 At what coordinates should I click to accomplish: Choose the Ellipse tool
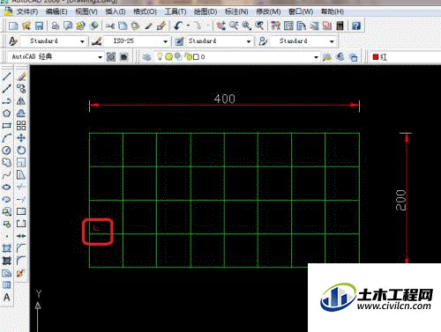pos(7,187)
